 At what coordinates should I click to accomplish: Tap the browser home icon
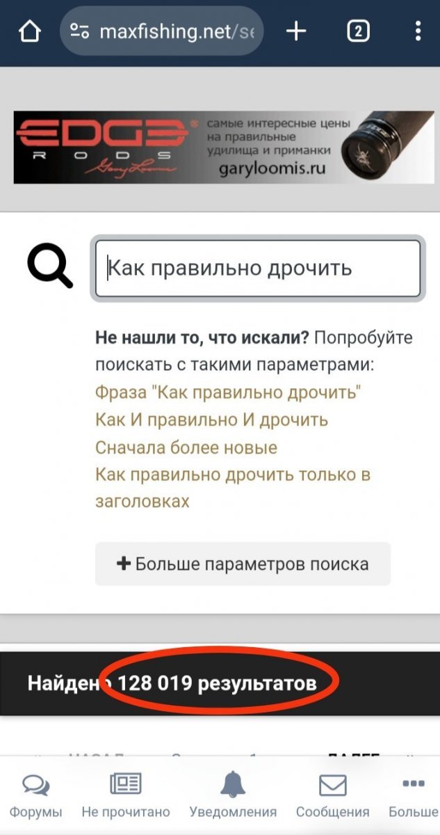30,31
